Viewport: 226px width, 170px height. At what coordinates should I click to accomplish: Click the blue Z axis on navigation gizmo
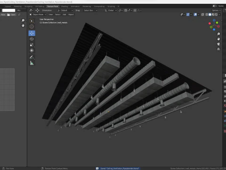pyautogui.click(x=214, y=20)
